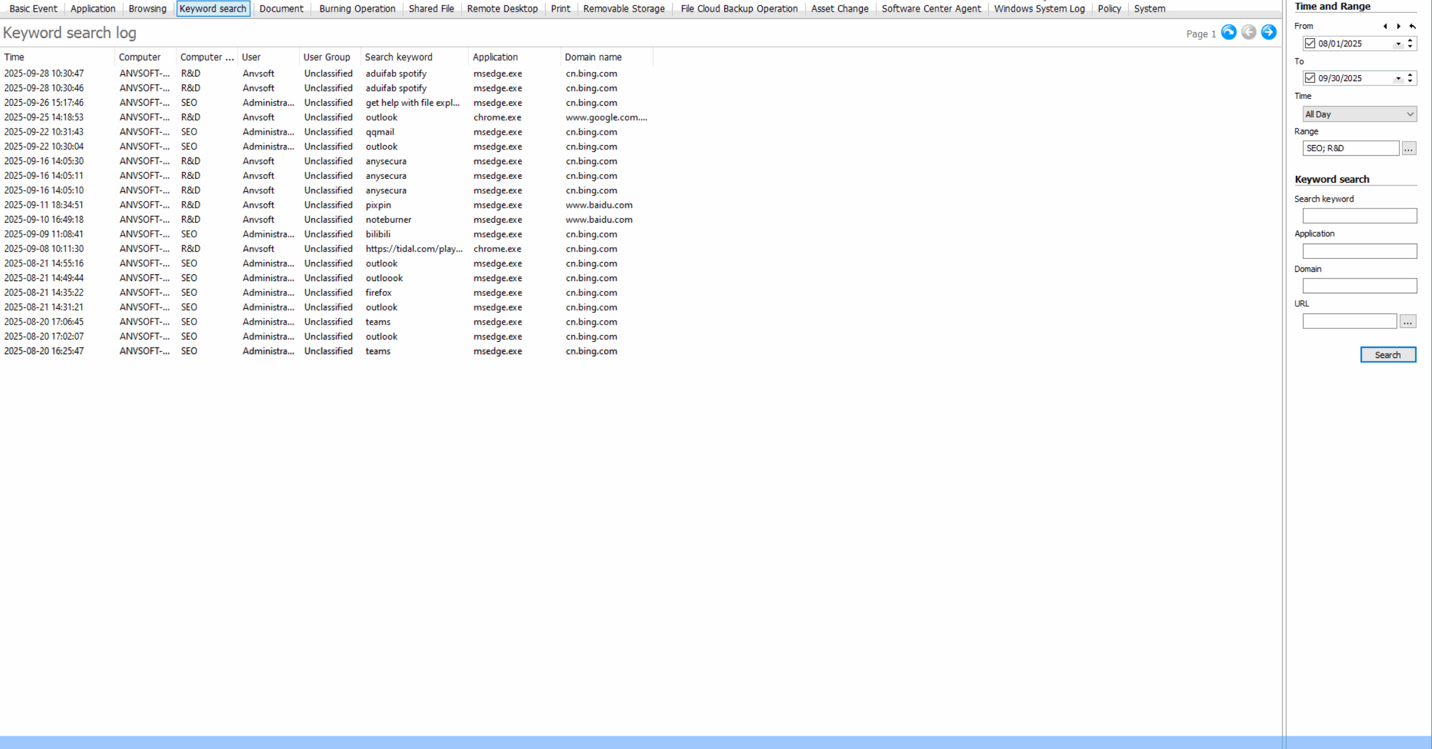Click into the Search keyword input field
Viewport: 1432px width, 749px height.
(1359, 216)
